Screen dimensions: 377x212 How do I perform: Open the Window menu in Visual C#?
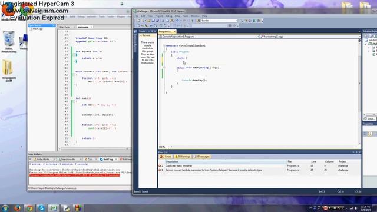(195, 16)
